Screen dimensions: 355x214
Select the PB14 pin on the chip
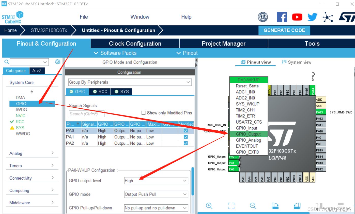[x=321, y=157]
